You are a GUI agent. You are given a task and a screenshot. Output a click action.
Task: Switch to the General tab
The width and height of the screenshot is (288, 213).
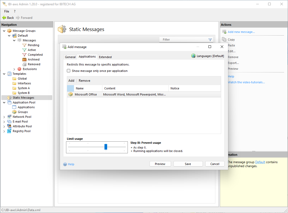[x=70, y=57]
